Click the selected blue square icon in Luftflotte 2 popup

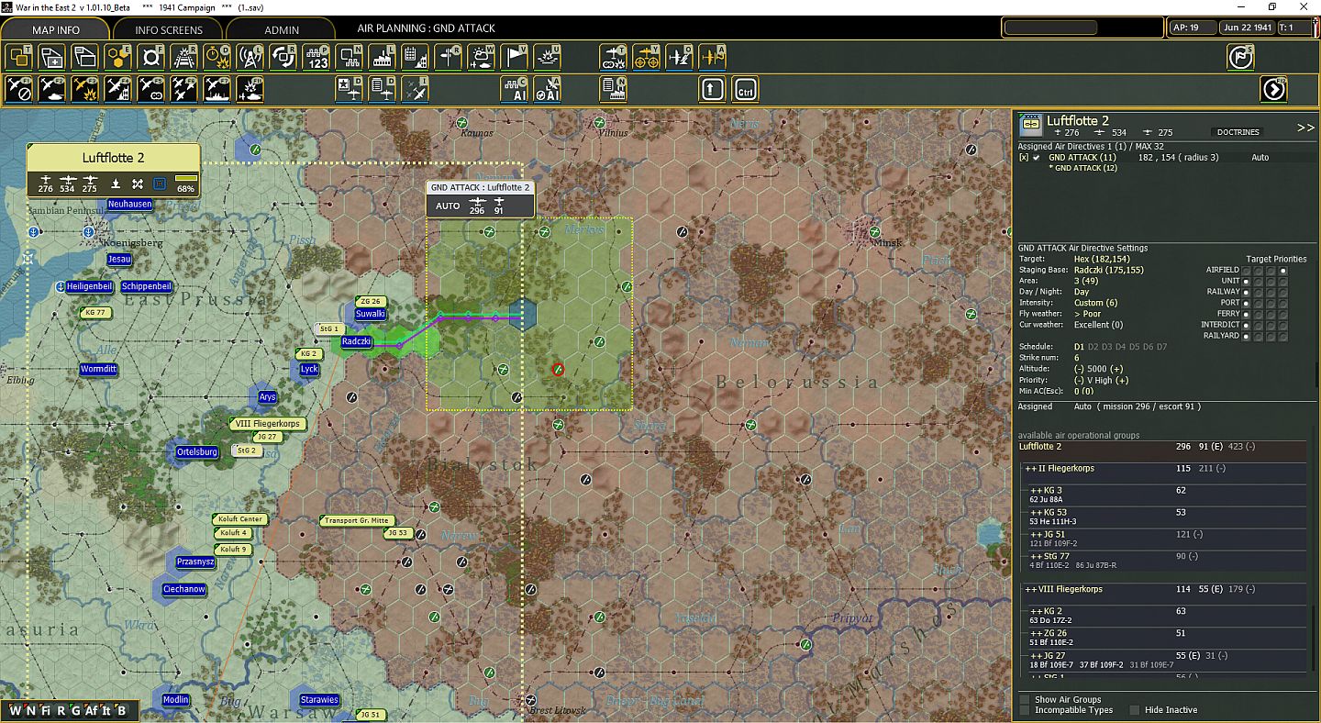159,184
